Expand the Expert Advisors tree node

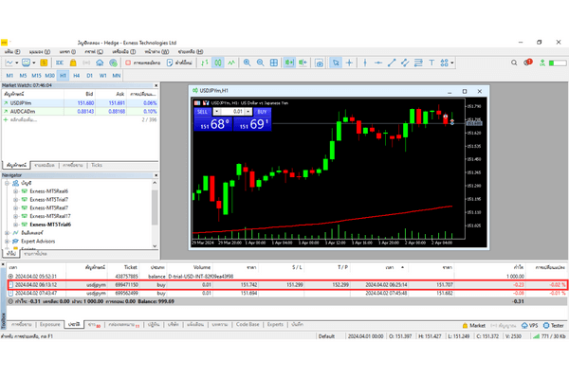pyautogui.click(x=9, y=240)
